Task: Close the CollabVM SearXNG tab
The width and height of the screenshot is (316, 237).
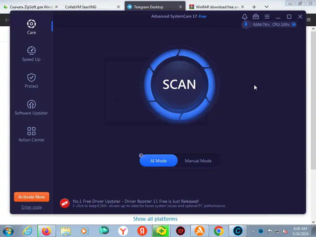Action: [118, 7]
